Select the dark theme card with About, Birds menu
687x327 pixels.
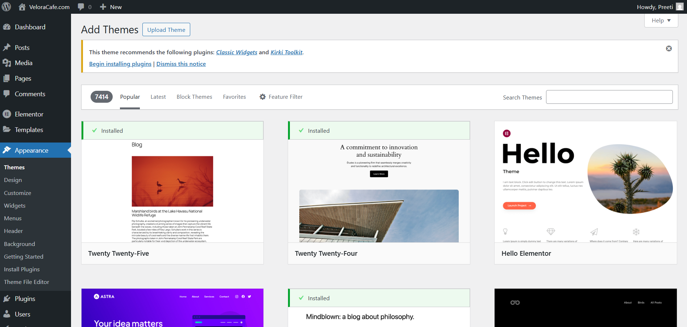586,308
